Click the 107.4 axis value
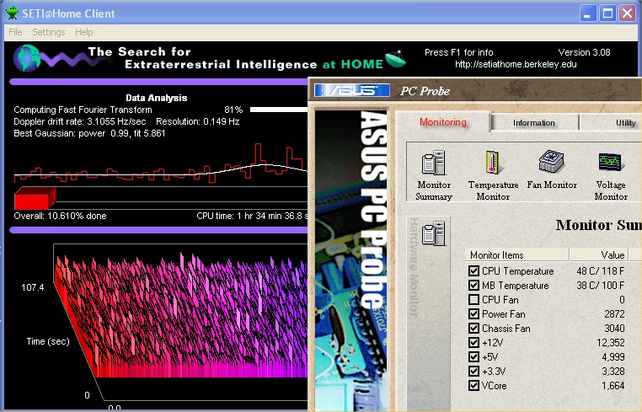Viewport: 642px width, 412px height. [32, 287]
